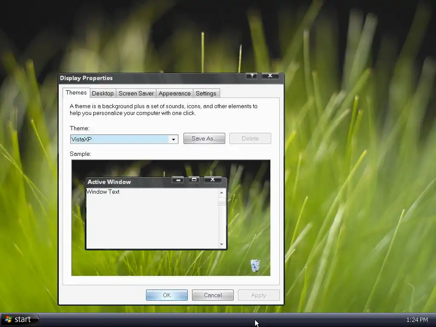Click the Theme: label
The height and width of the screenshot is (327, 436).
point(80,128)
